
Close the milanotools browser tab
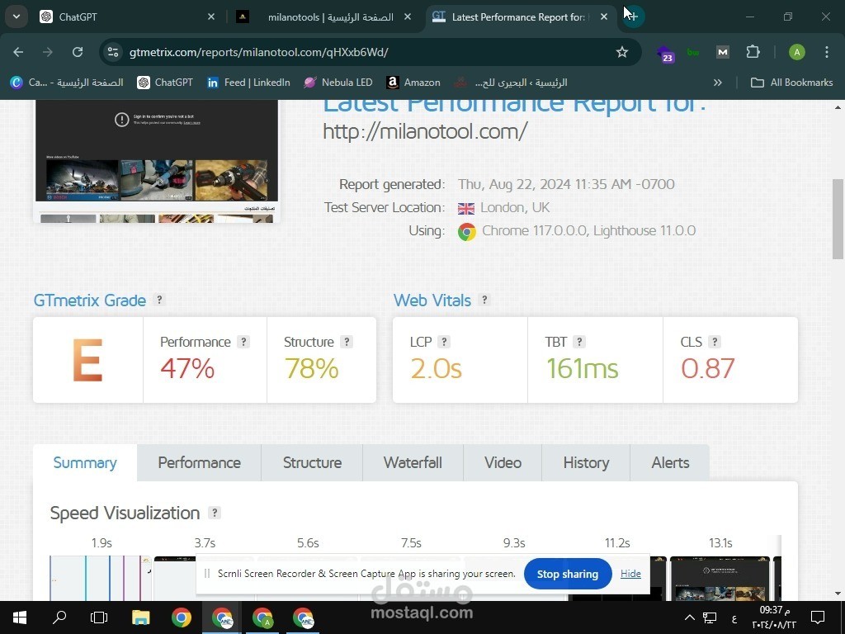408,17
